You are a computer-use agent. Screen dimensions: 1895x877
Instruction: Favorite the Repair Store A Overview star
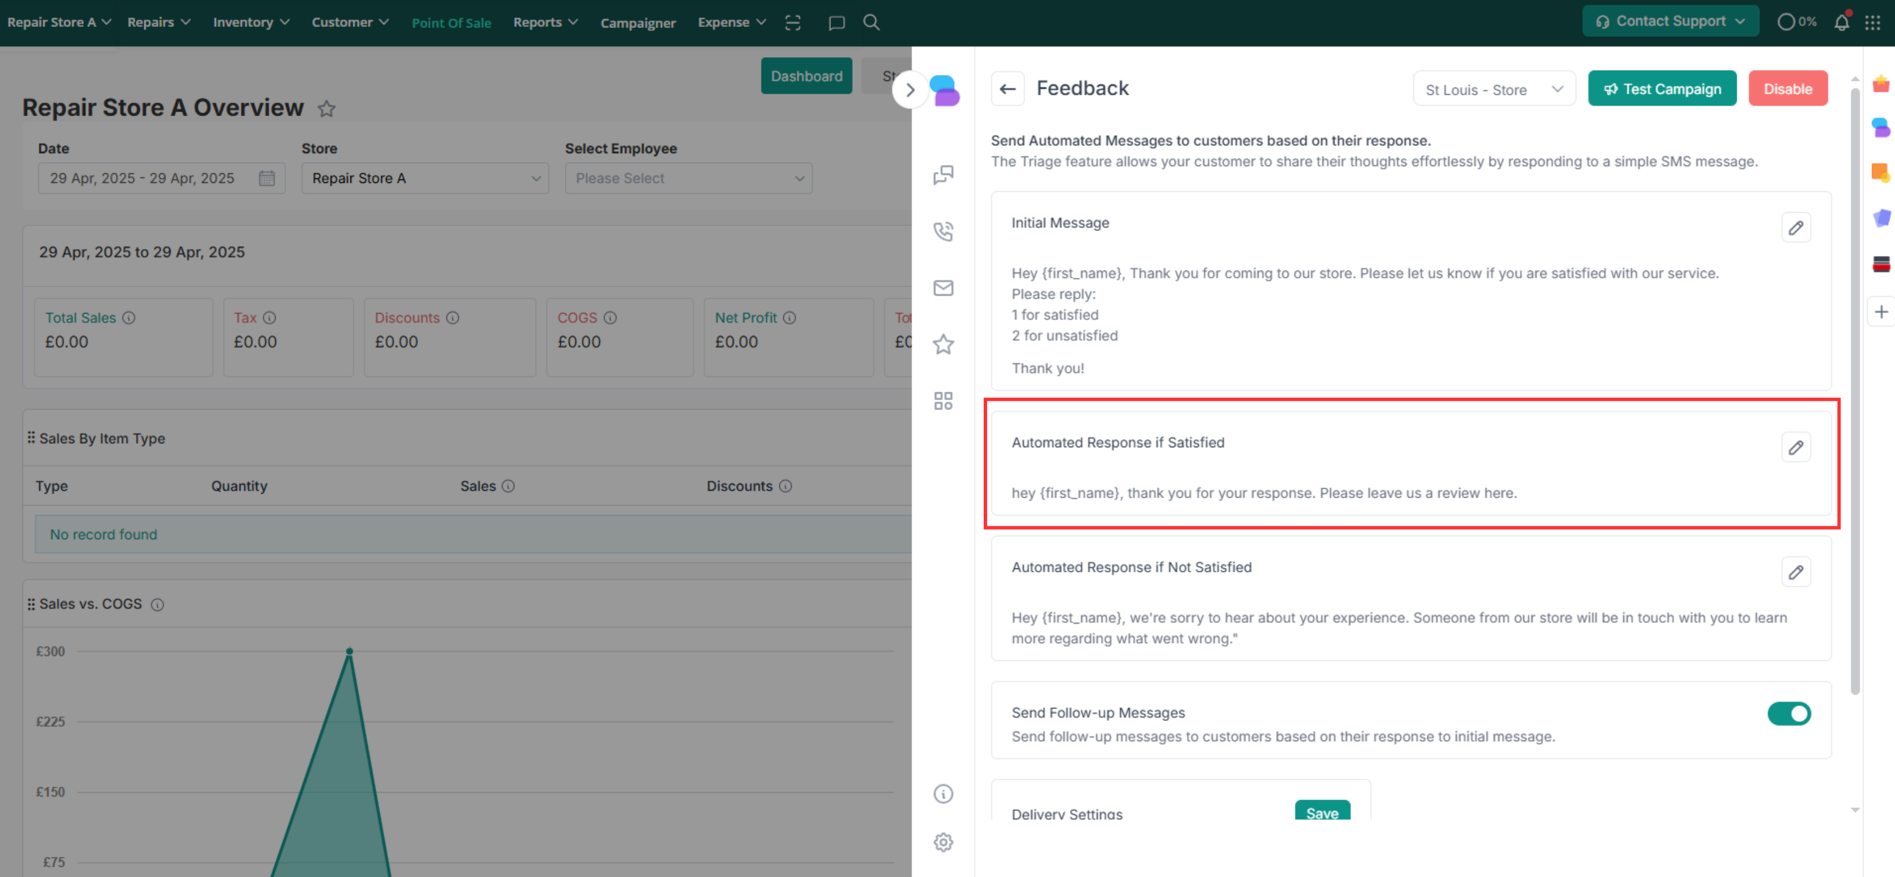point(326,109)
